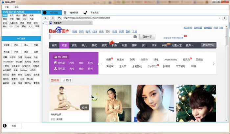The width and height of the screenshot is (230, 134).
Task: Reload the page with the refresh icon
Action: point(59,18)
